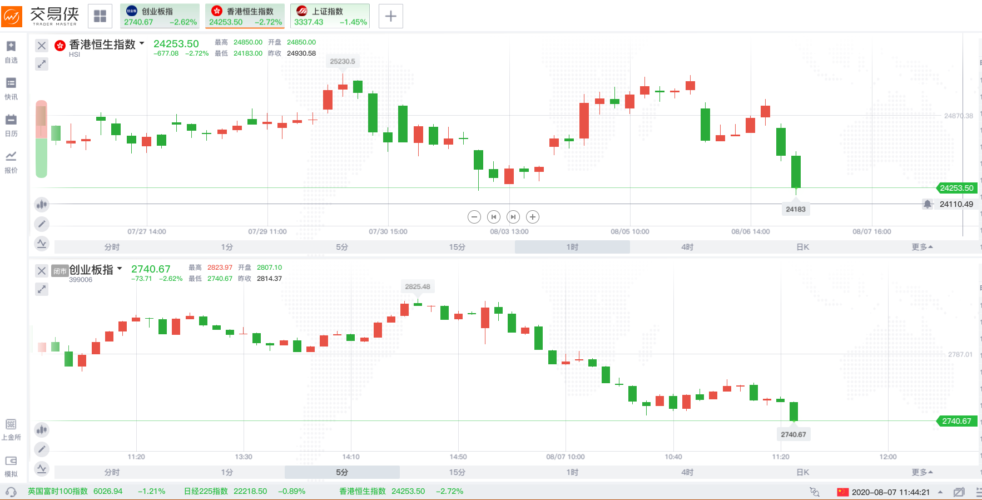This screenshot has width=982, height=500.
Task: Zoom out the HSI chart with minus button
Action: [474, 217]
